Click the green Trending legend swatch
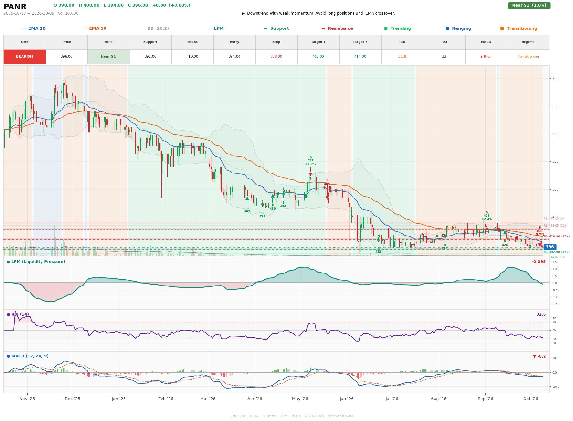 (x=386, y=28)
